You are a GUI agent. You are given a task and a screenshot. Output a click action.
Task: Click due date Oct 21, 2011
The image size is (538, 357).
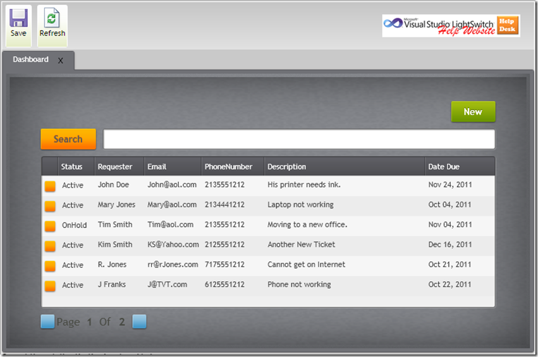(x=450, y=264)
